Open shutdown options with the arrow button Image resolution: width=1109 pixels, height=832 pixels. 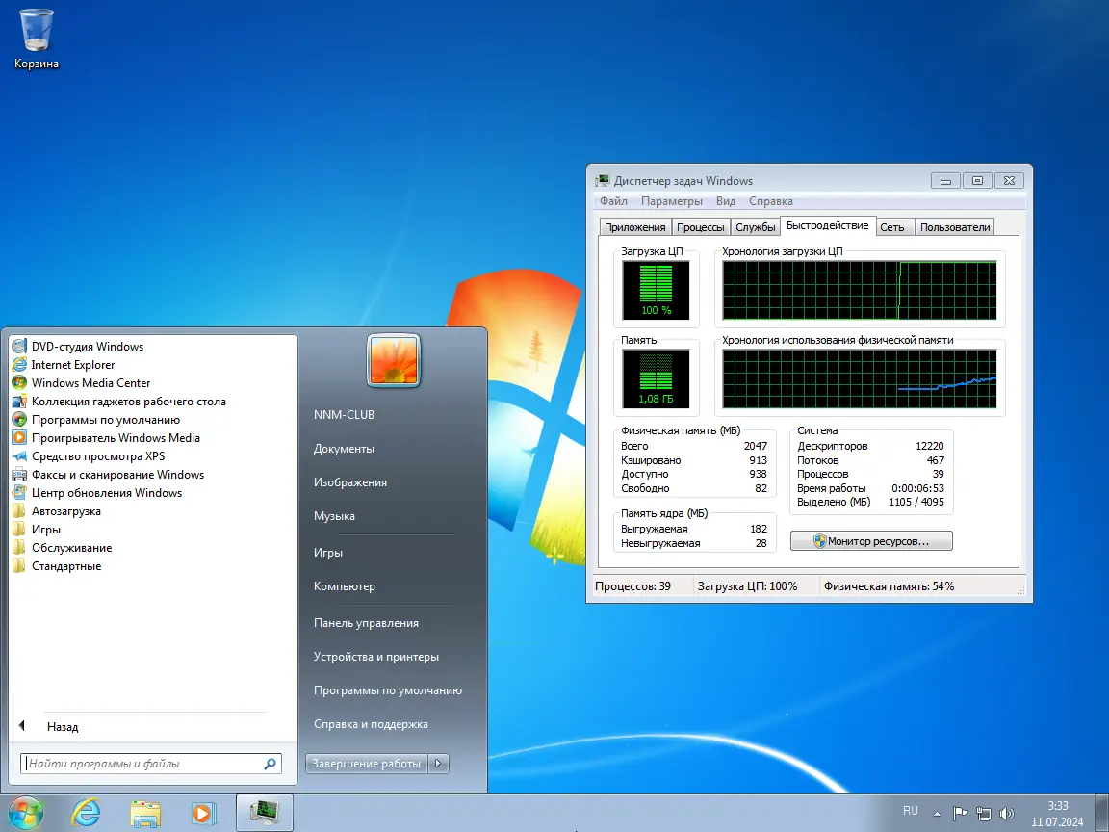(x=438, y=763)
